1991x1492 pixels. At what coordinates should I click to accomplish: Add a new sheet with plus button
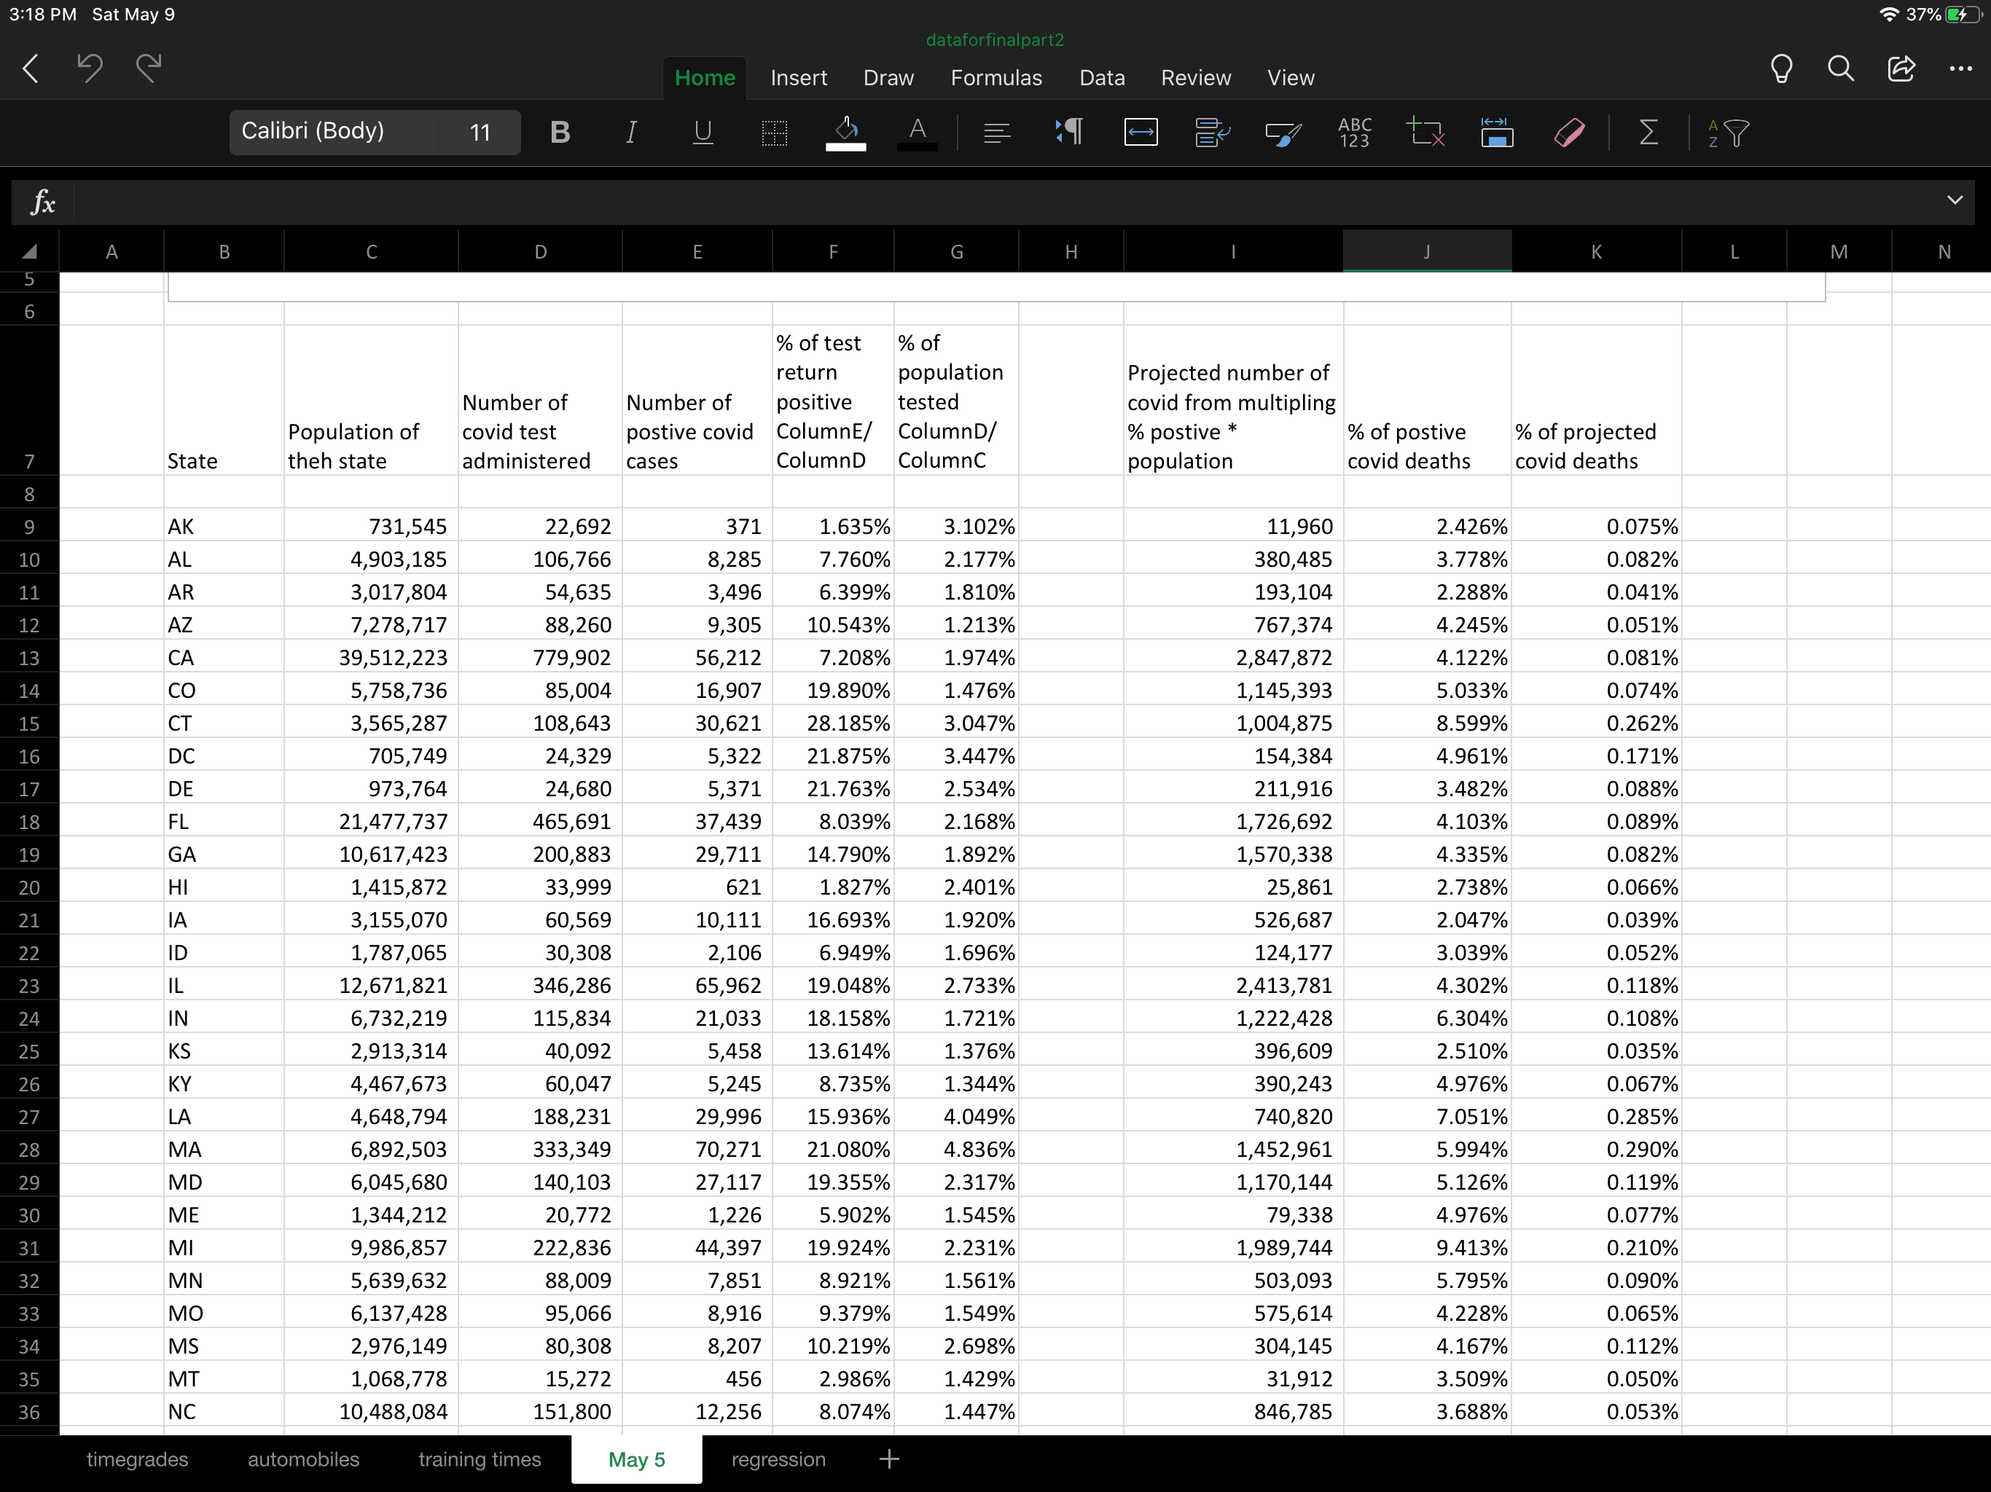(x=888, y=1458)
